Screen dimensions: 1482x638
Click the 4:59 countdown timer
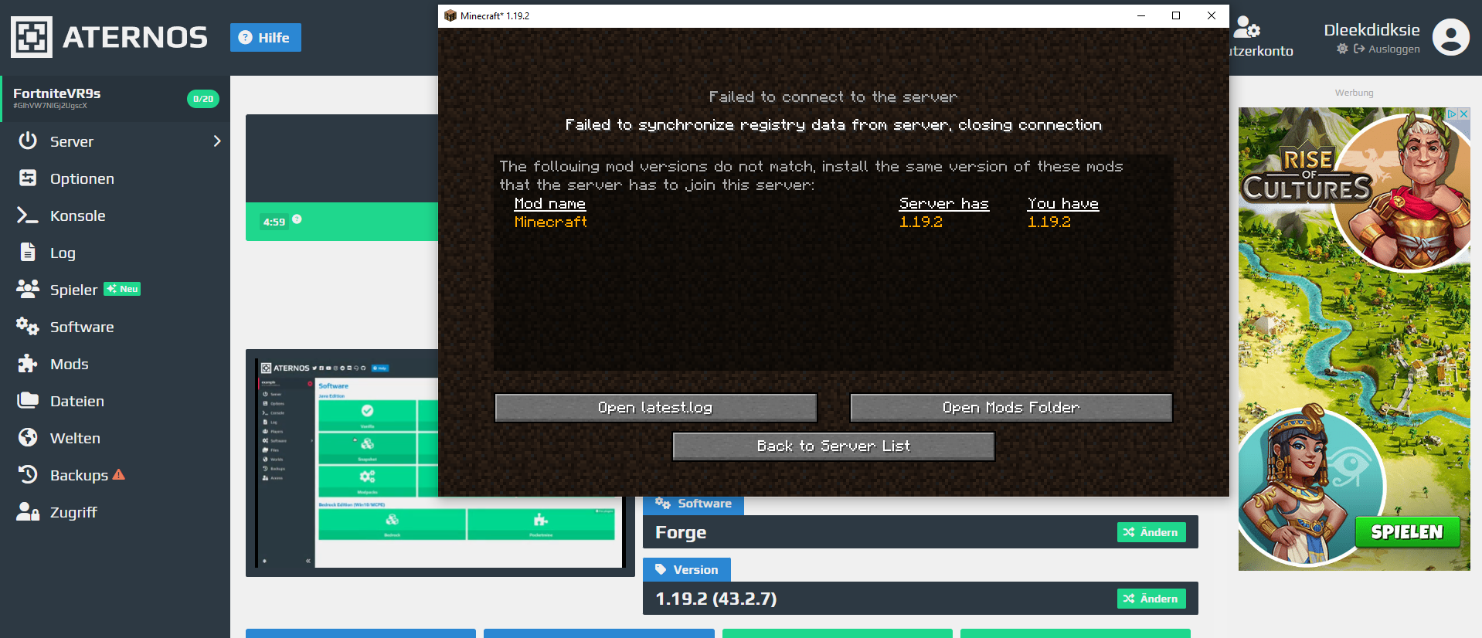(x=274, y=222)
